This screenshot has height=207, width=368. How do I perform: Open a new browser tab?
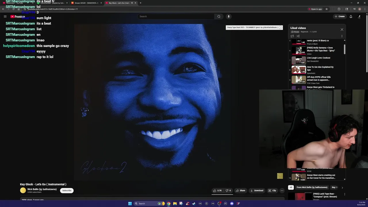[140, 3]
